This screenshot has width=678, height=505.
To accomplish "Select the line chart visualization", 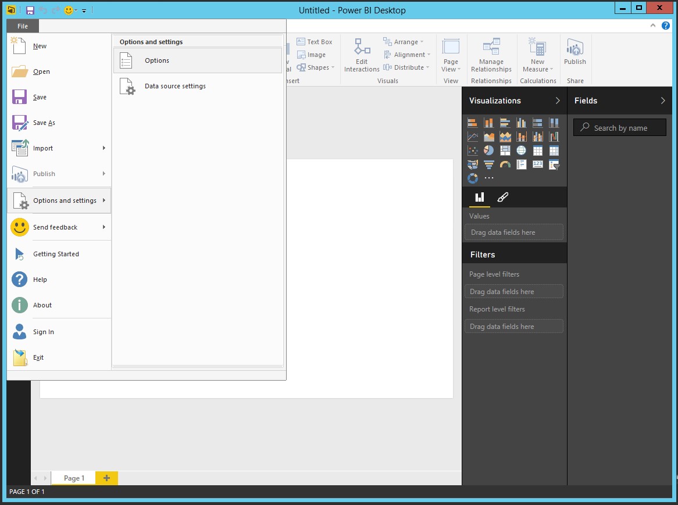I will pyautogui.click(x=472, y=137).
